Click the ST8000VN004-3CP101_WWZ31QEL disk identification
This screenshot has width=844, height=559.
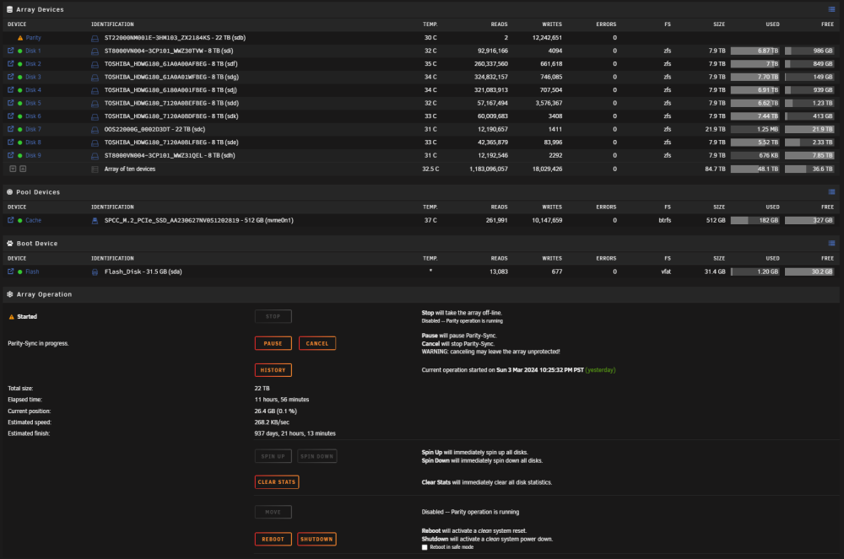[x=170, y=155]
